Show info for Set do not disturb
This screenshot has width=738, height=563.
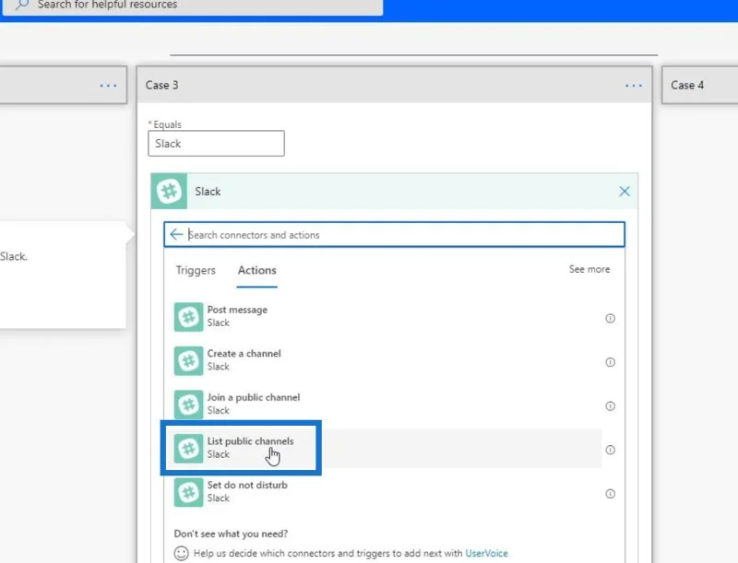(x=610, y=494)
